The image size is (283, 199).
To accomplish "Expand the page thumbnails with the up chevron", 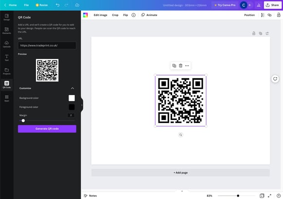I will tap(182, 191).
